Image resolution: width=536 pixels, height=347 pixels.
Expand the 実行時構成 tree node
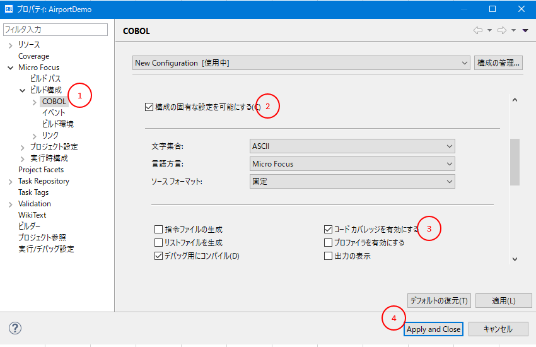pos(22,159)
